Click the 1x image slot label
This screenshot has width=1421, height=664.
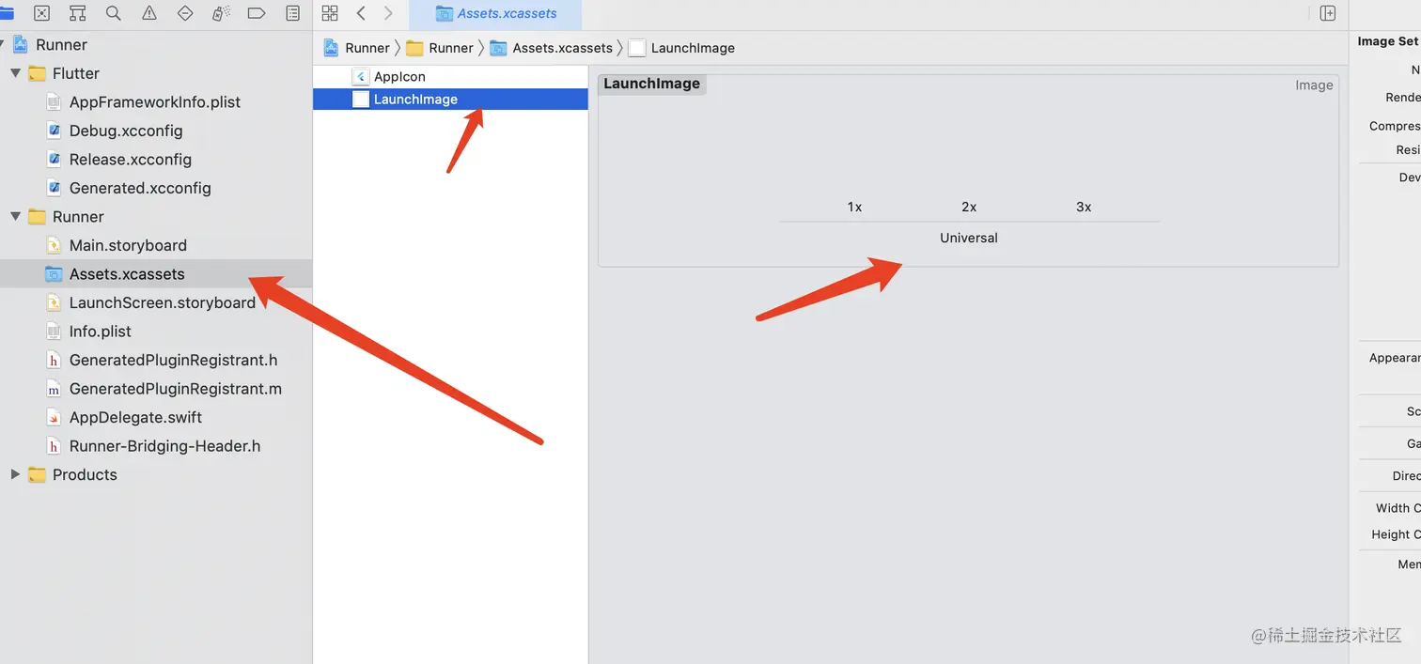tap(854, 207)
